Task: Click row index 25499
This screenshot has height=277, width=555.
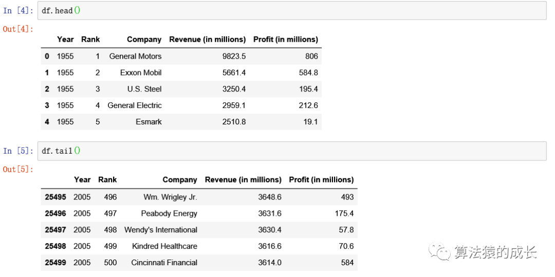Action: [55, 263]
